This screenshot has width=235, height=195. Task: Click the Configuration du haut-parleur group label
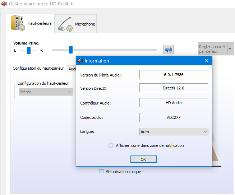(43, 83)
